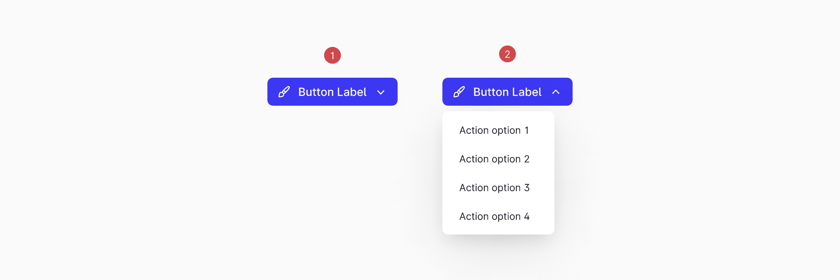Click the bottom item in the open menu

coord(495,216)
